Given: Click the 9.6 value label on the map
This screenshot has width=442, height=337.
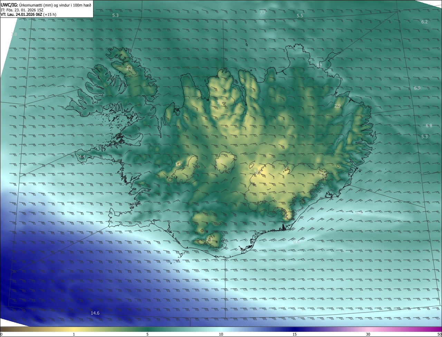Looking at the screenshot, I should pos(296,243).
